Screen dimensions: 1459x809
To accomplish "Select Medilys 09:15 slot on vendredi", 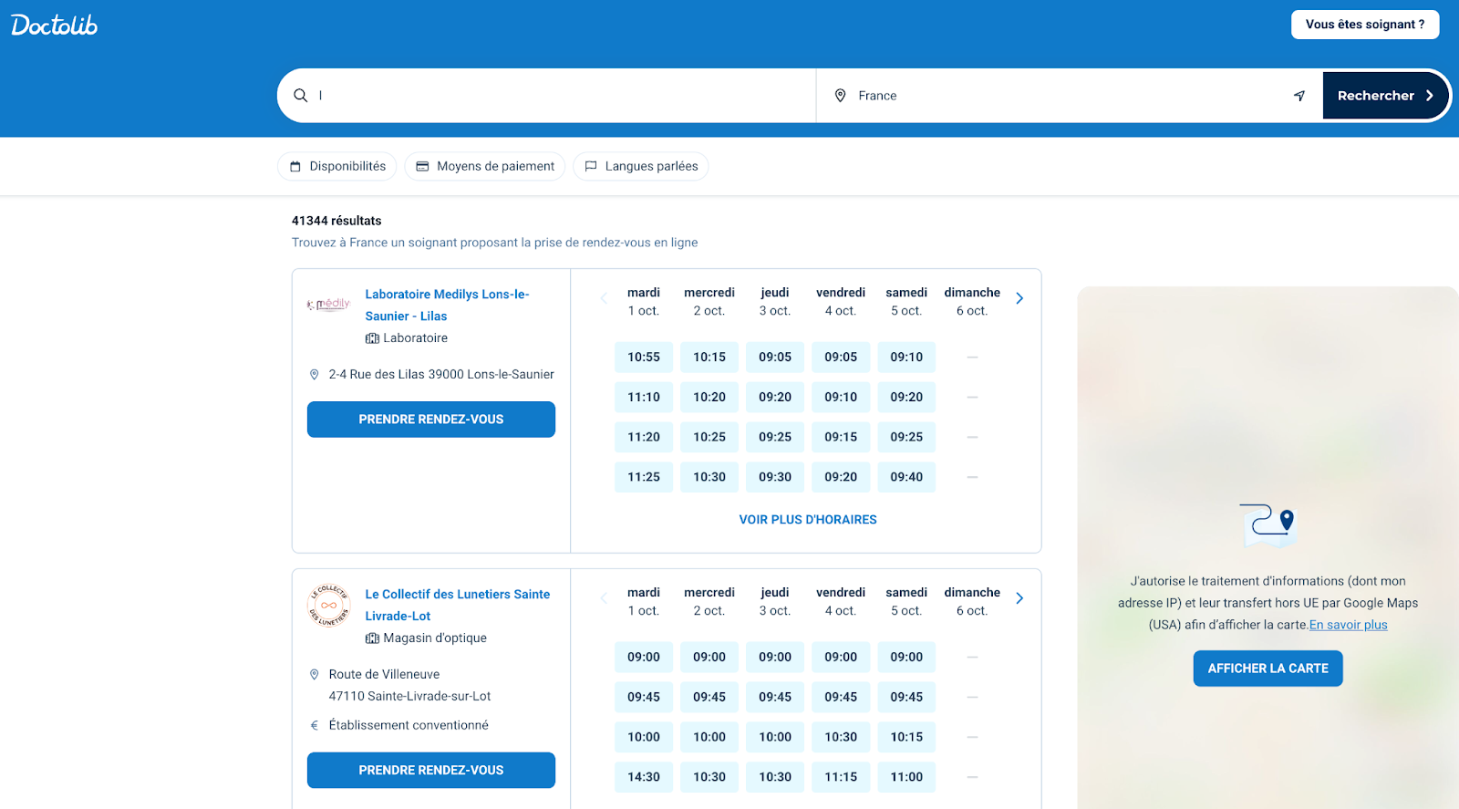I will click(841, 437).
